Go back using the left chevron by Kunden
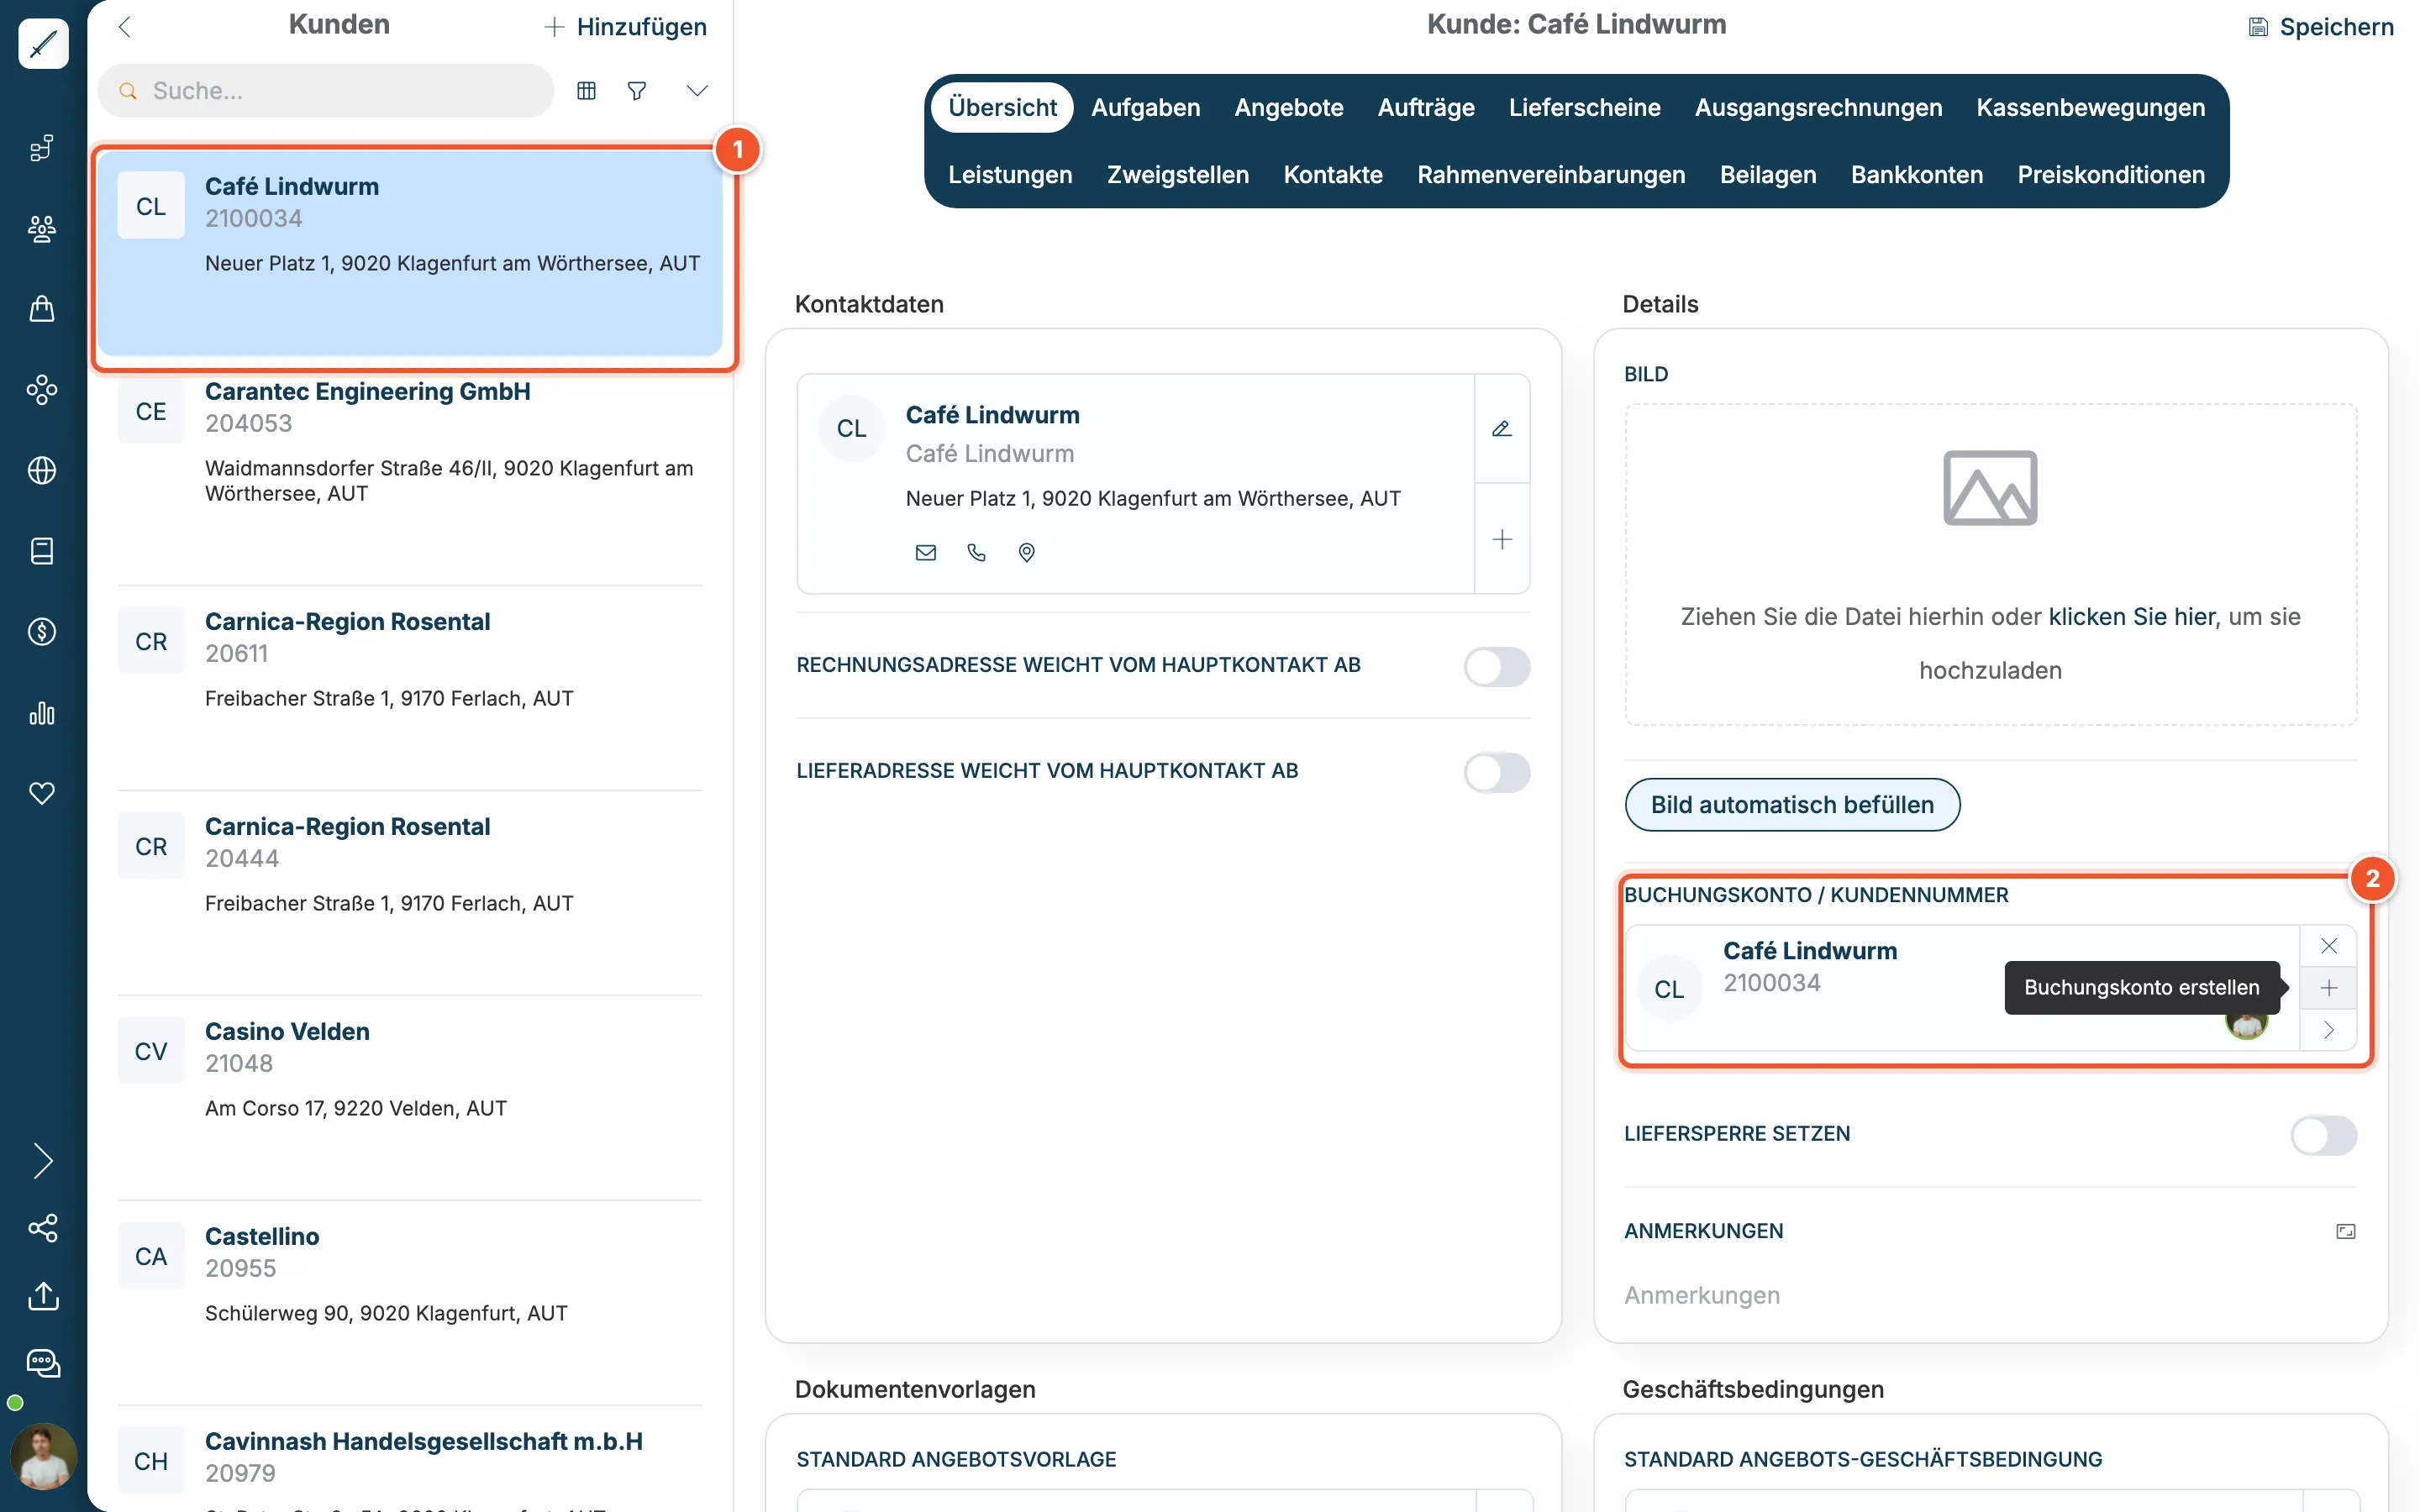Viewport: 2420px width, 1512px height. click(x=125, y=27)
